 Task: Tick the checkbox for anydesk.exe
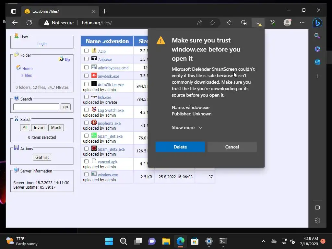tap(86, 76)
